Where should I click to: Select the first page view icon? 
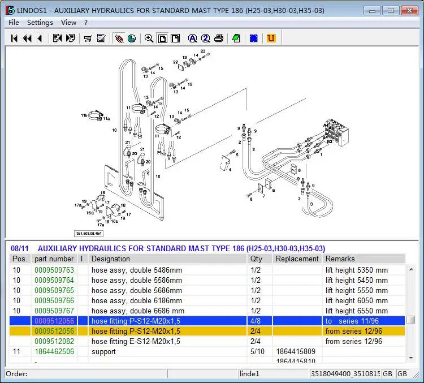tap(162, 38)
